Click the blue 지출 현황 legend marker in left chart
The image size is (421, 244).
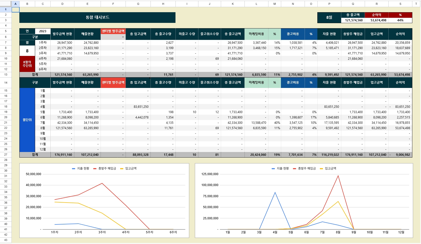(74, 169)
